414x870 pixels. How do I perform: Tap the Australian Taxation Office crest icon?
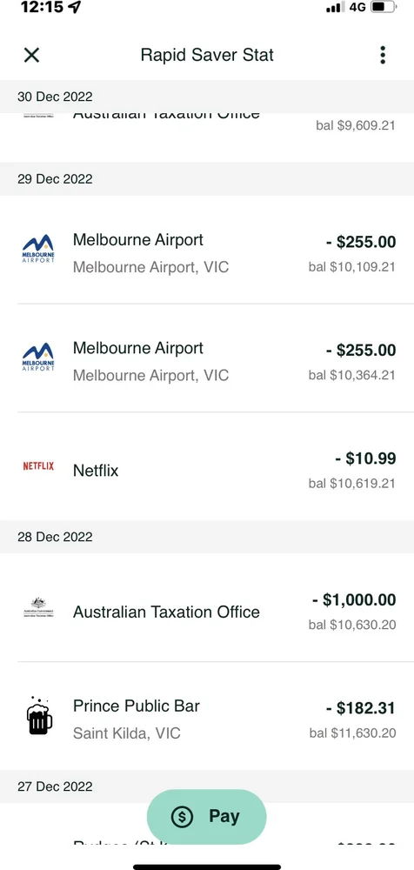click(38, 607)
